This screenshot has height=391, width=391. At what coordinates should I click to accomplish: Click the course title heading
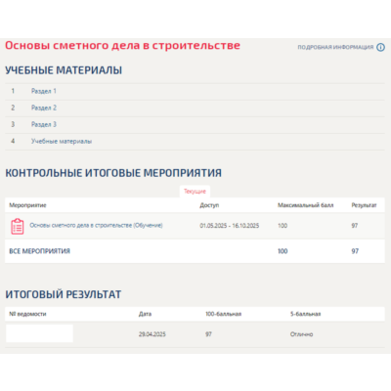click(x=122, y=46)
